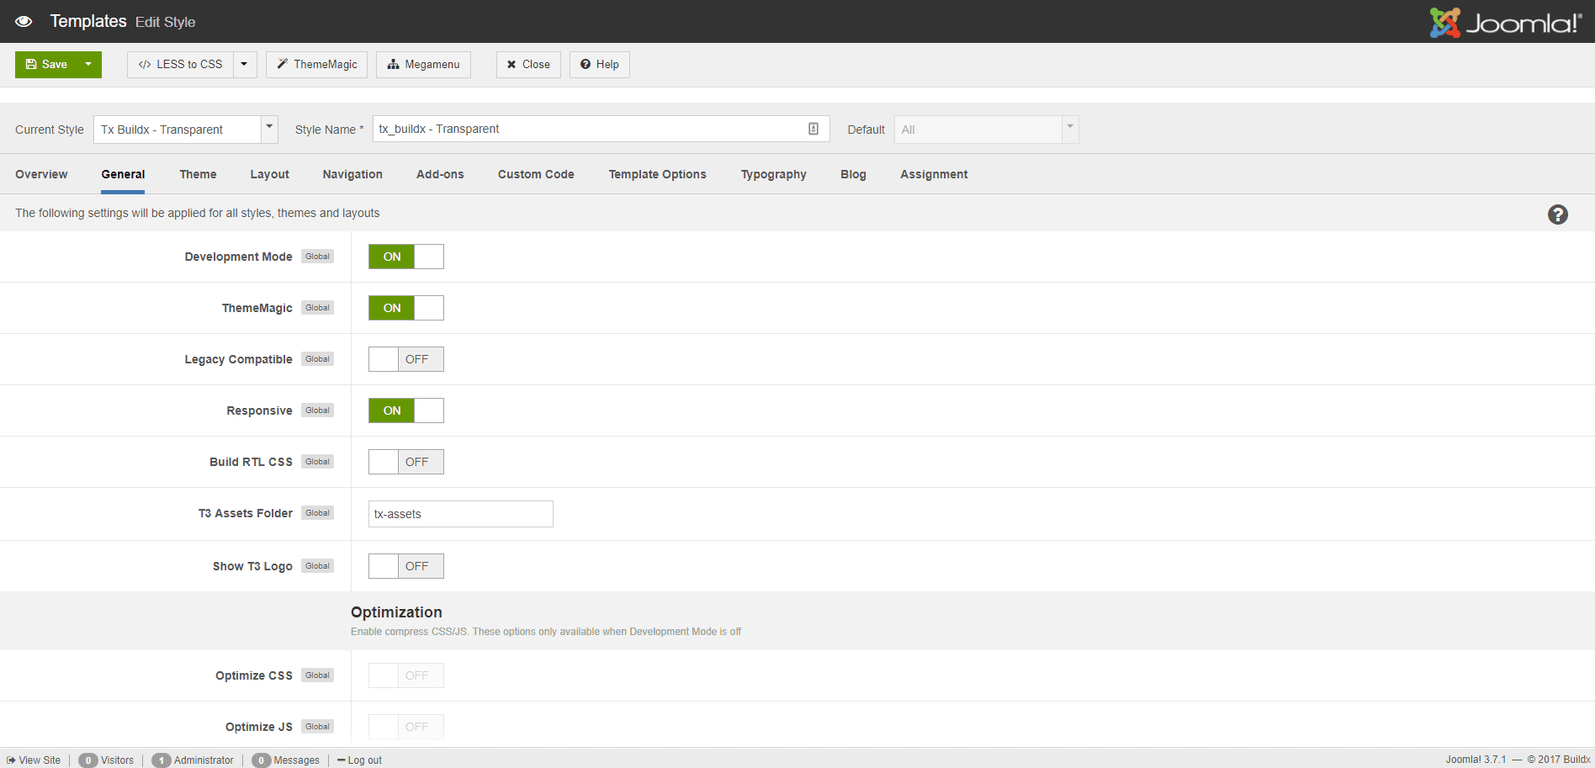Open View Site from the status bar
Image resolution: width=1595 pixels, height=768 pixels.
(34, 760)
